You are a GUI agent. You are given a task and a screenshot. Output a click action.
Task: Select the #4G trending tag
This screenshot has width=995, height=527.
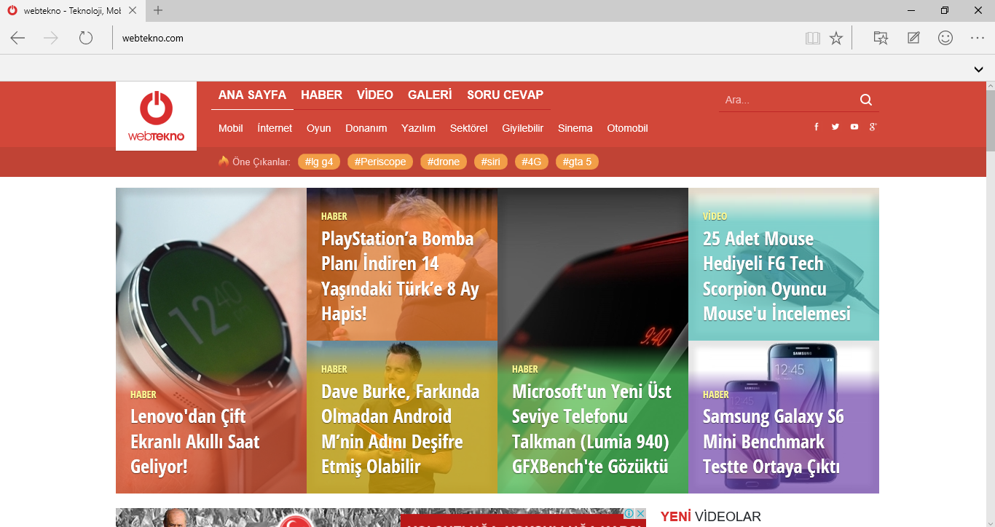click(532, 162)
